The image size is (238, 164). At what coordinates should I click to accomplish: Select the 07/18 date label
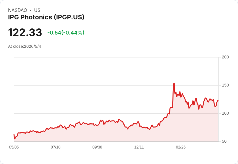pos(56,147)
